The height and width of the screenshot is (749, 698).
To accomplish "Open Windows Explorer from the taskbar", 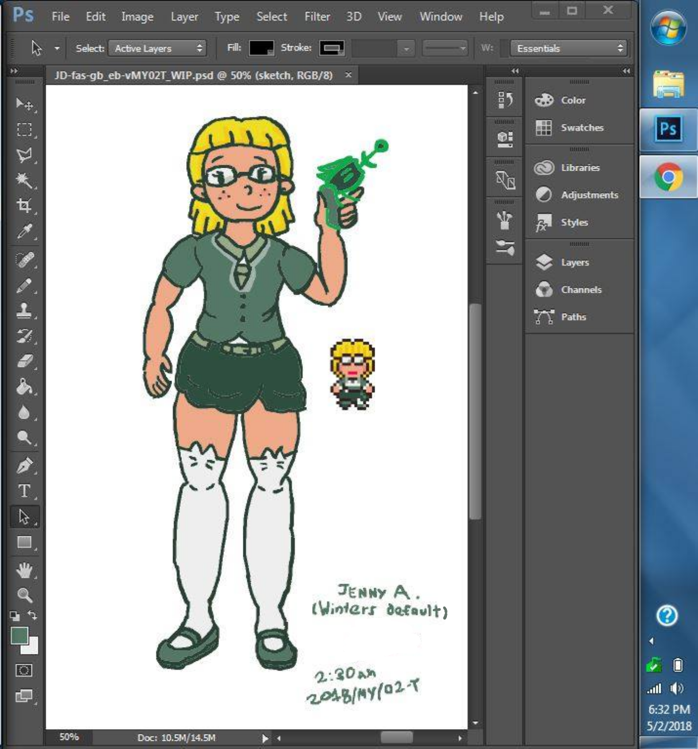I will [668, 84].
